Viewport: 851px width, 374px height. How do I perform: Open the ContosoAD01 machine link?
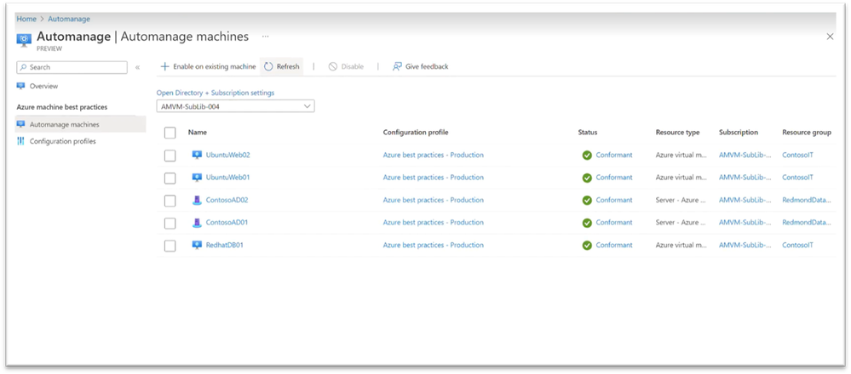227,223
